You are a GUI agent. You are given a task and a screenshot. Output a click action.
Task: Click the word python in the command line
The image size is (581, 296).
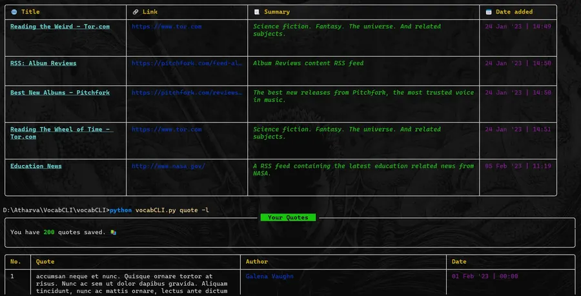click(121, 210)
